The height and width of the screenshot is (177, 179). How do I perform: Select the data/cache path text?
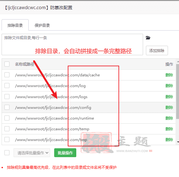pos(57,75)
